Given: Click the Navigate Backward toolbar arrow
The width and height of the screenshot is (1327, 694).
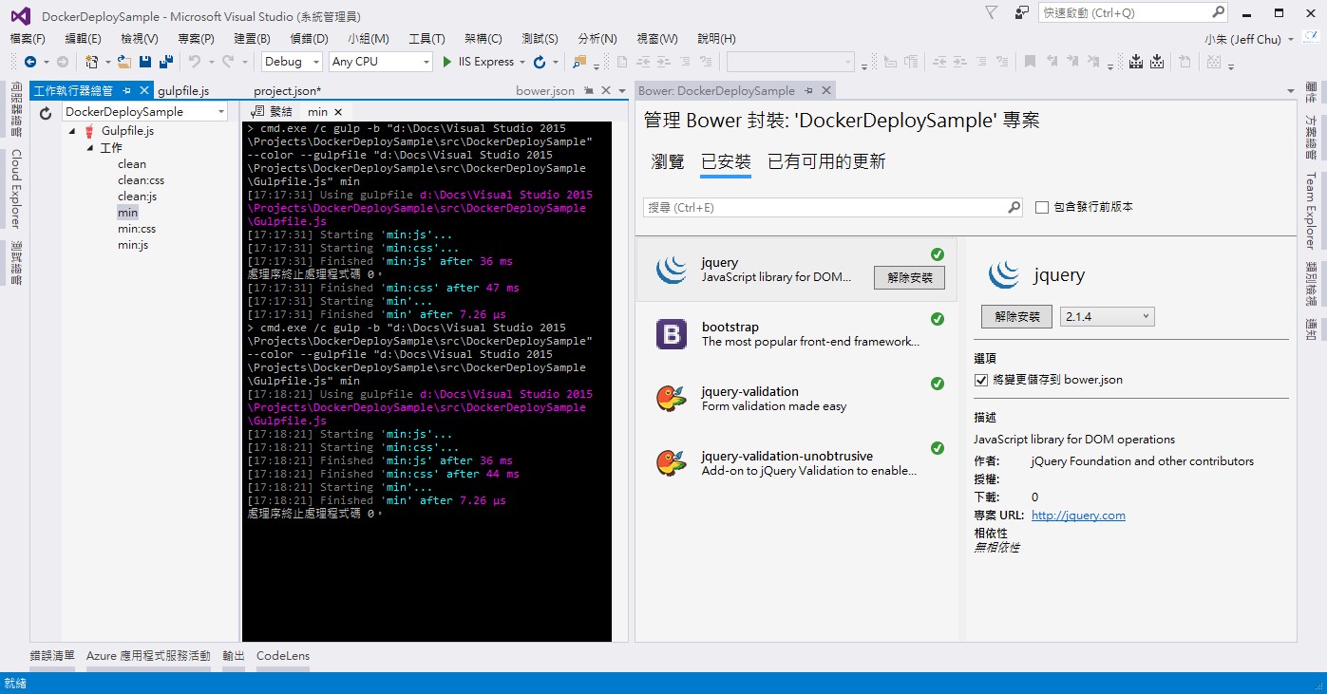Looking at the screenshot, I should pos(30,62).
